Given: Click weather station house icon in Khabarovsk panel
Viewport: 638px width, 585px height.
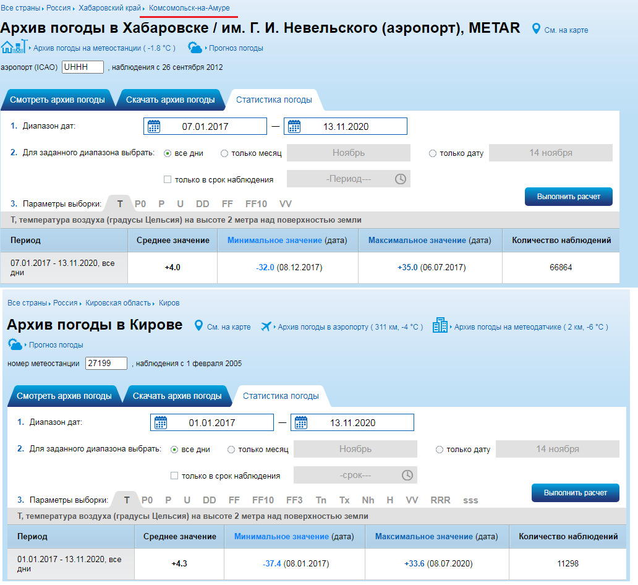Looking at the screenshot, I should point(14,46).
